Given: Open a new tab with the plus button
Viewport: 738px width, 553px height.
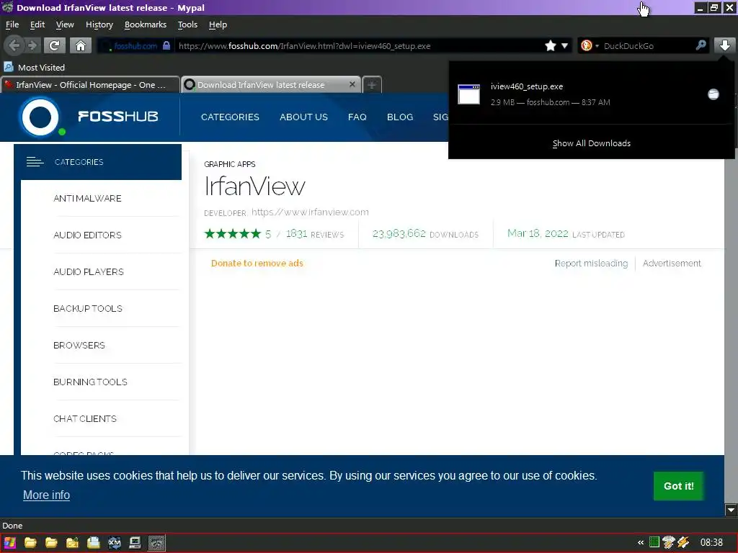Looking at the screenshot, I should pyautogui.click(x=372, y=85).
